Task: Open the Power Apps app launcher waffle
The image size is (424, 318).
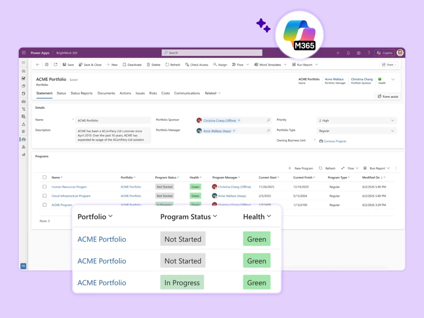Action: tap(24, 53)
